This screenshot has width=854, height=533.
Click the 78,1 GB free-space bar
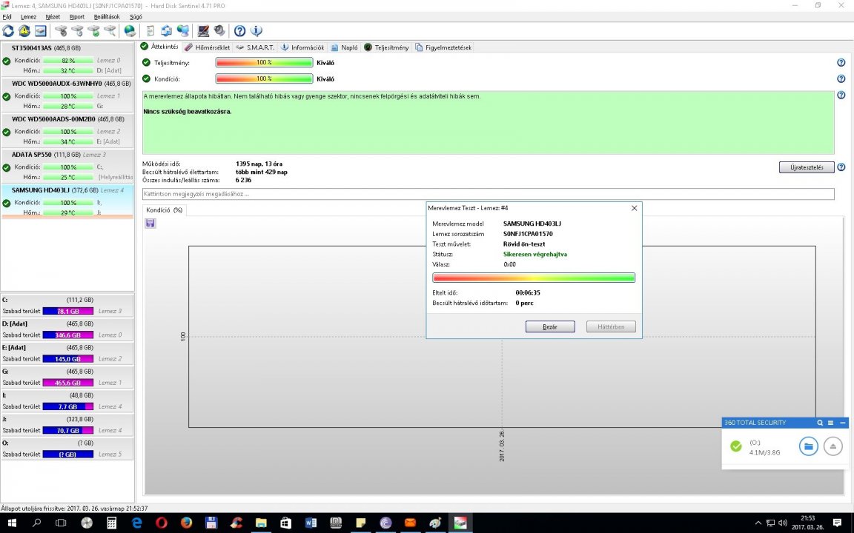coord(68,311)
